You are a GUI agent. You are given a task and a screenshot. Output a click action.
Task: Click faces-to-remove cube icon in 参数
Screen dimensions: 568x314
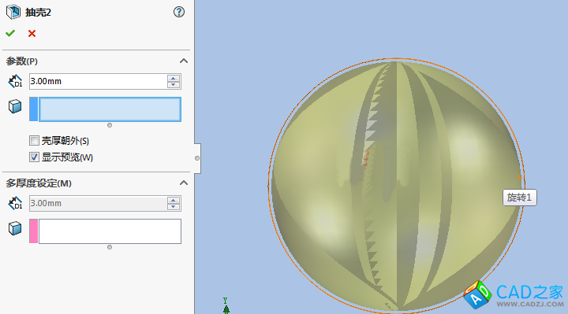15,106
